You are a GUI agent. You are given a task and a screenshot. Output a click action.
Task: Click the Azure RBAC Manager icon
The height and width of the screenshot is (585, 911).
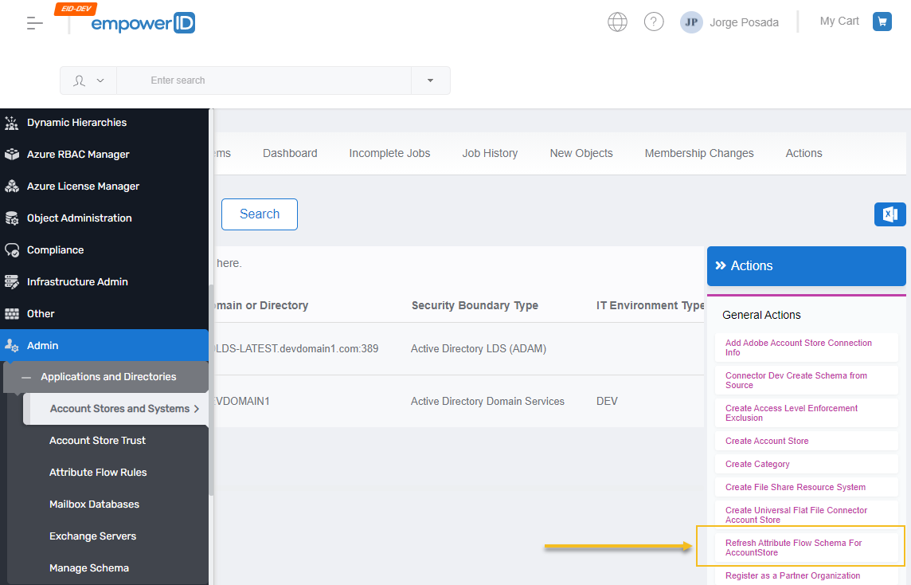(12, 155)
